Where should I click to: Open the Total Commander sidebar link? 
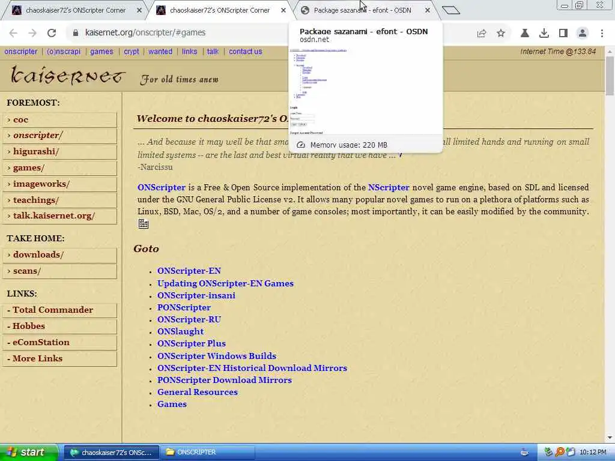tap(59, 310)
